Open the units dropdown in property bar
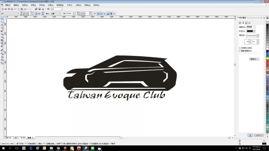The image size is (269, 151). 60,13
